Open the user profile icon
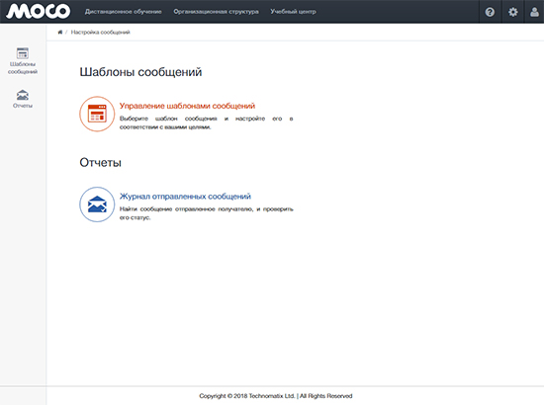Image resolution: width=544 pixels, height=405 pixels. click(x=534, y=12)
